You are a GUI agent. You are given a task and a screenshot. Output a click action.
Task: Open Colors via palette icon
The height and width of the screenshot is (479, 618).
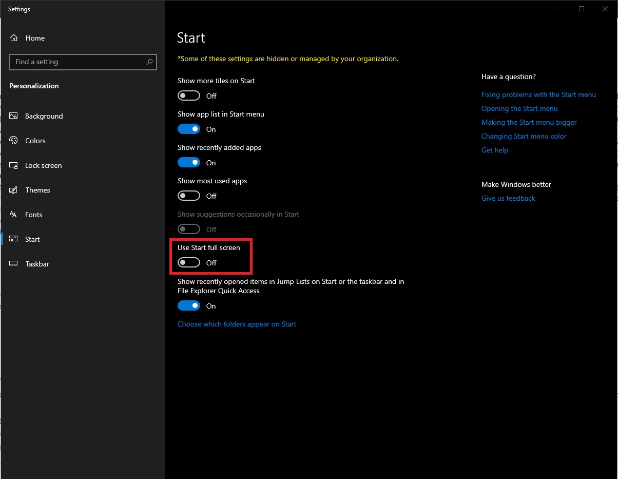pos(14,141)
